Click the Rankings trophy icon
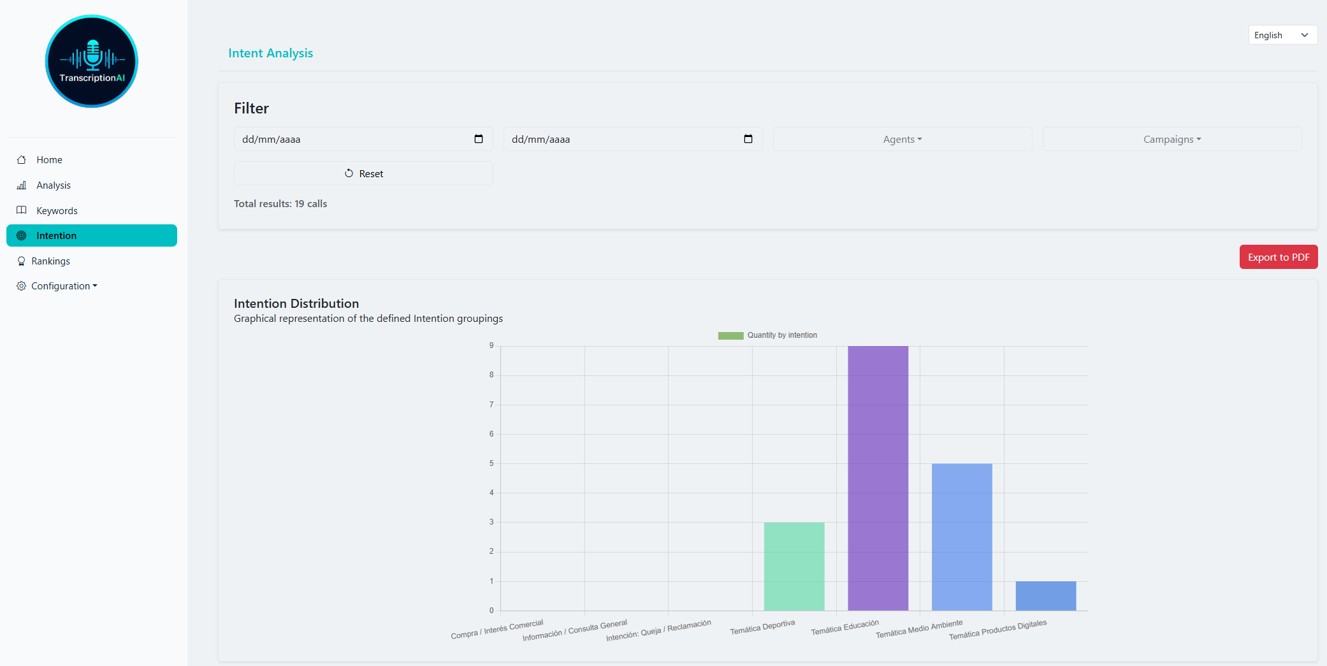The width and height of the screenshot is (1327, 666). coord(21,261)
